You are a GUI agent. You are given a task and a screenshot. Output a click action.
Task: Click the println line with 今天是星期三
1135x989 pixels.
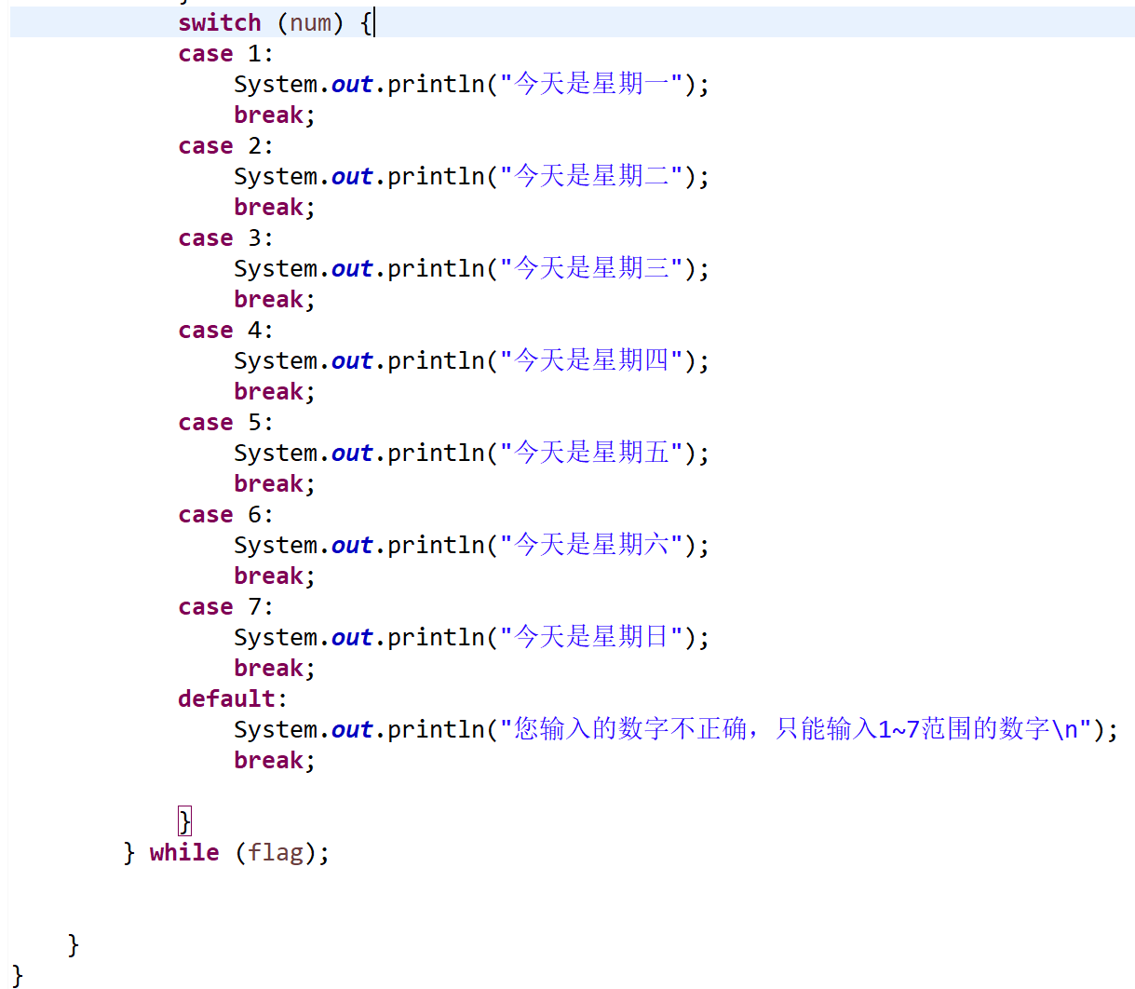471,268
